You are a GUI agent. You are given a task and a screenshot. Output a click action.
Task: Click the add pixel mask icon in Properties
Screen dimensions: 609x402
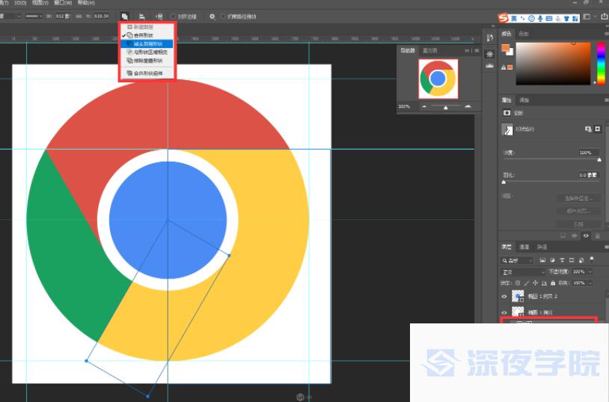tap(588, 129)
